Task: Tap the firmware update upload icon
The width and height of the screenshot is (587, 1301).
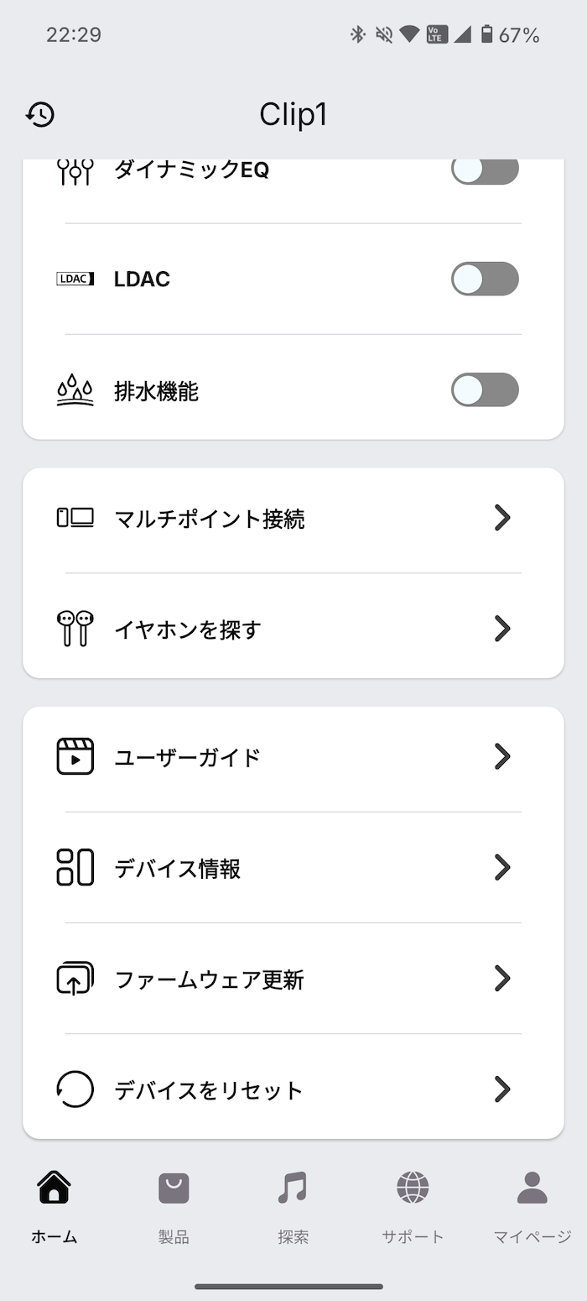Action: tap(75, 978)
